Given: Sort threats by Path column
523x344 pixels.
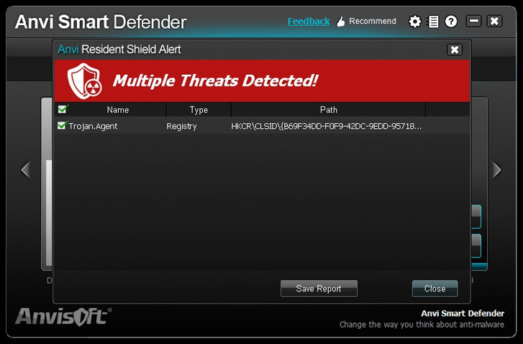Looking at the screenshot, I should click(329, 110).
